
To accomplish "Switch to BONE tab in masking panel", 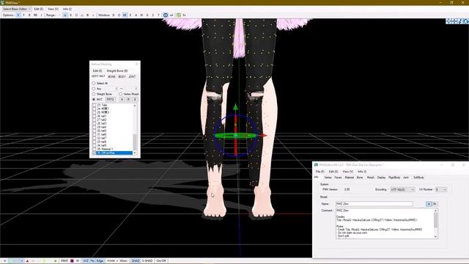I will [111, 77].
